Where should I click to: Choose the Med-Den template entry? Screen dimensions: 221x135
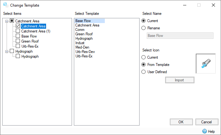(x=82, y=47)
